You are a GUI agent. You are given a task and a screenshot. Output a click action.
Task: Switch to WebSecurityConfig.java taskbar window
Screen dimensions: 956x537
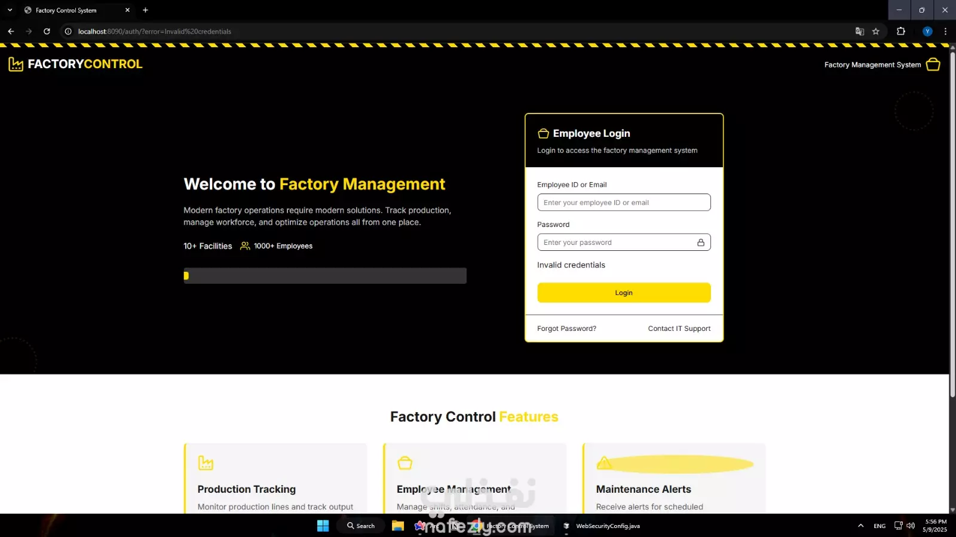pyautogui.click(x=602, y=526)
